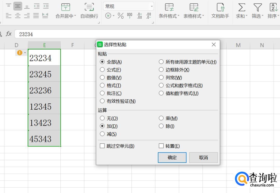Click the increase decimal places icon
Viewport: 280px width, 193px height.
point(139,16)
